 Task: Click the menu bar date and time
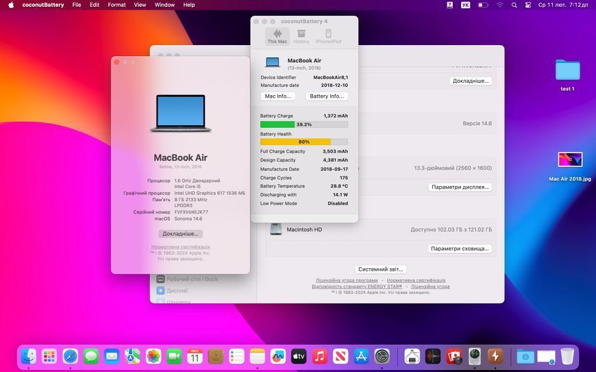point(563,5)
